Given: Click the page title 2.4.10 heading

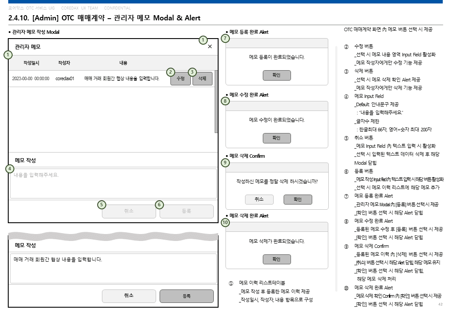Looking at the screenshot, I should click(105, 18).
